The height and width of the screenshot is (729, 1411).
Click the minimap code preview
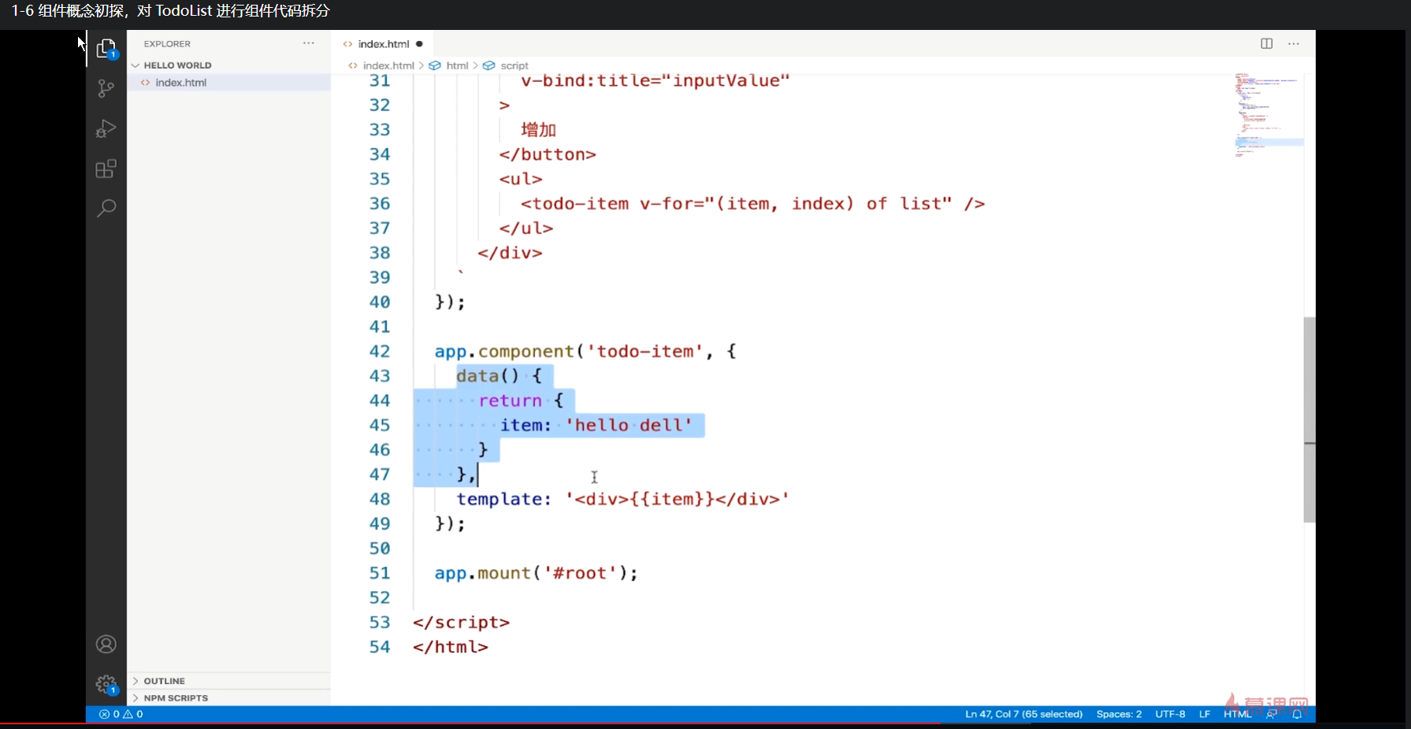tap(1268, 115)
